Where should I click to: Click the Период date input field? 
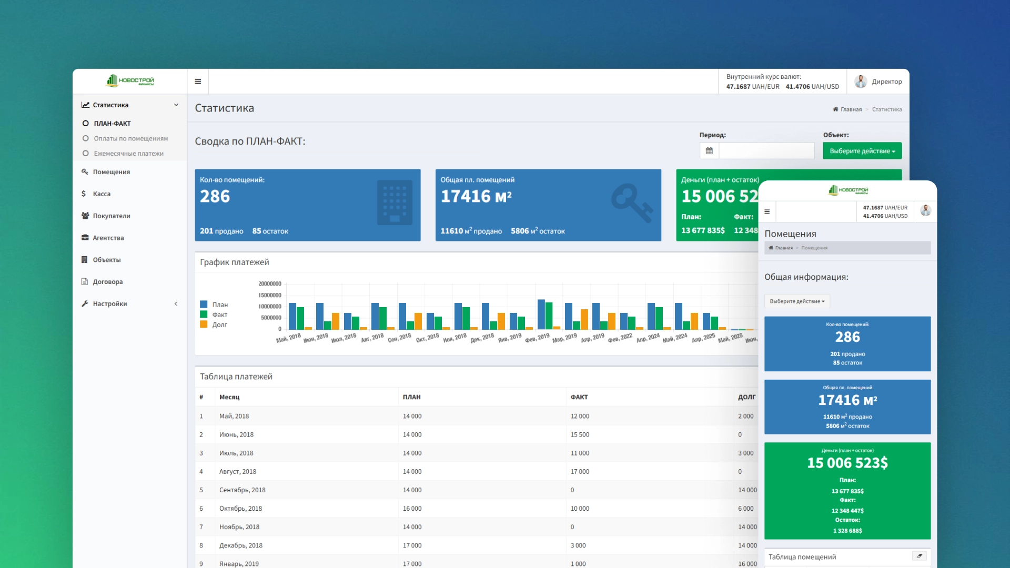765,151
